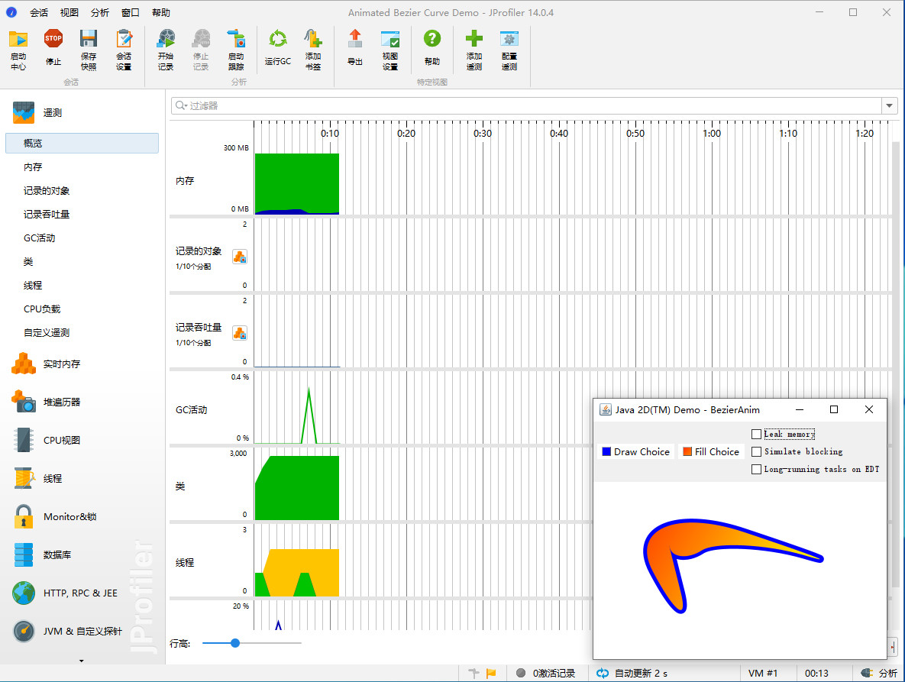Select 概览 overview in sidebar
905x682 pixels.
tap(82, 143)
